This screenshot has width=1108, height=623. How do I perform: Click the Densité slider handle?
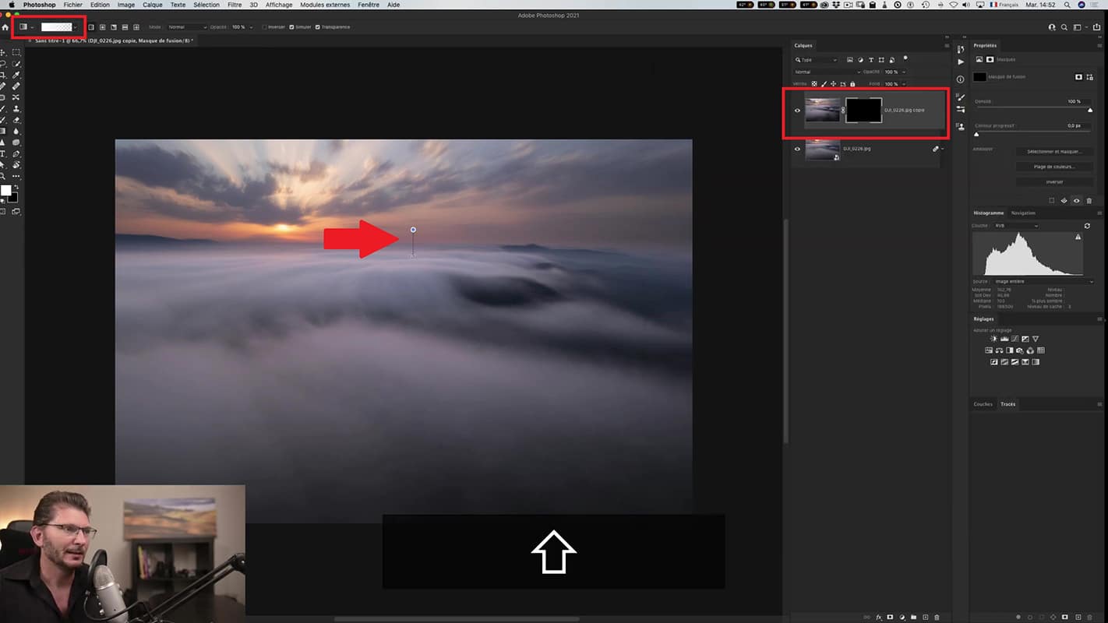point(1090,111)
